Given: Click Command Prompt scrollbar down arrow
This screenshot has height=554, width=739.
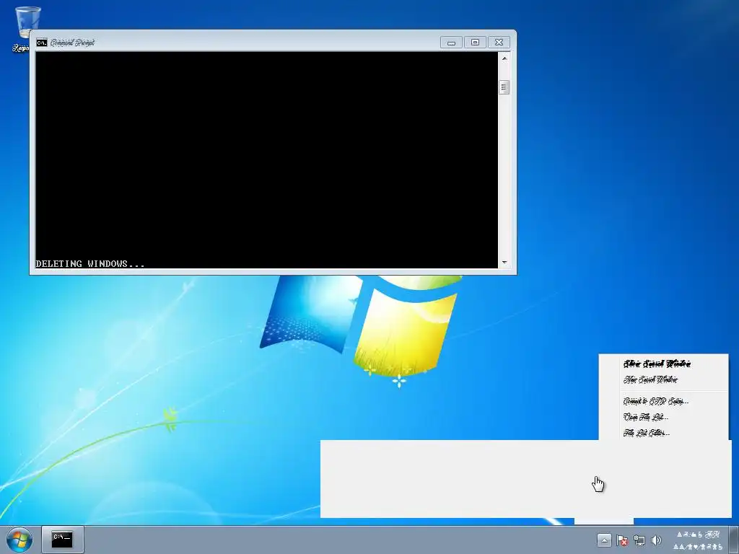Looking at the screenshot, I should coord(504,263).
